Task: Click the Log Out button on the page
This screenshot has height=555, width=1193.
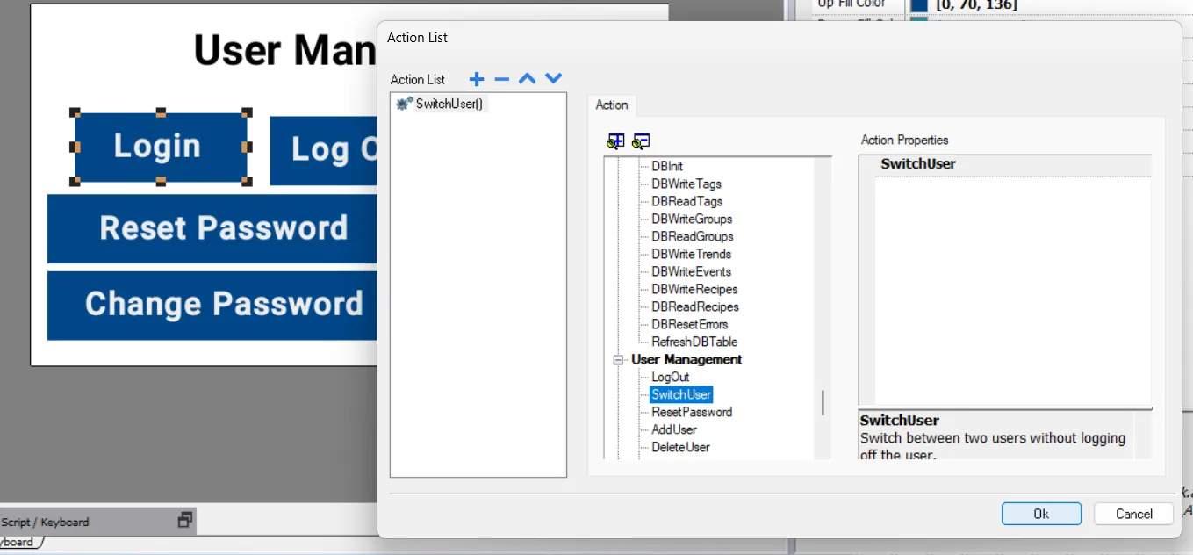Action: pyautogui.click(x=323, y=150)
